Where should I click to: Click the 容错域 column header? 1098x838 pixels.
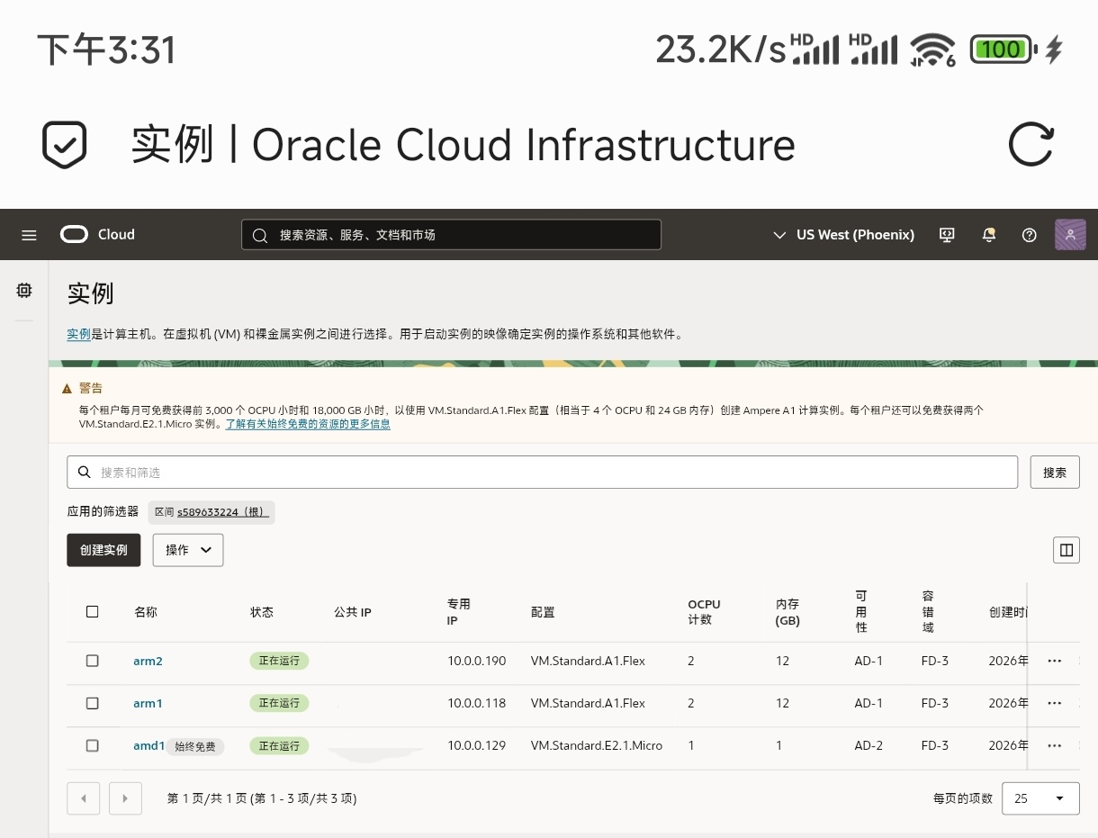point(928,612)
